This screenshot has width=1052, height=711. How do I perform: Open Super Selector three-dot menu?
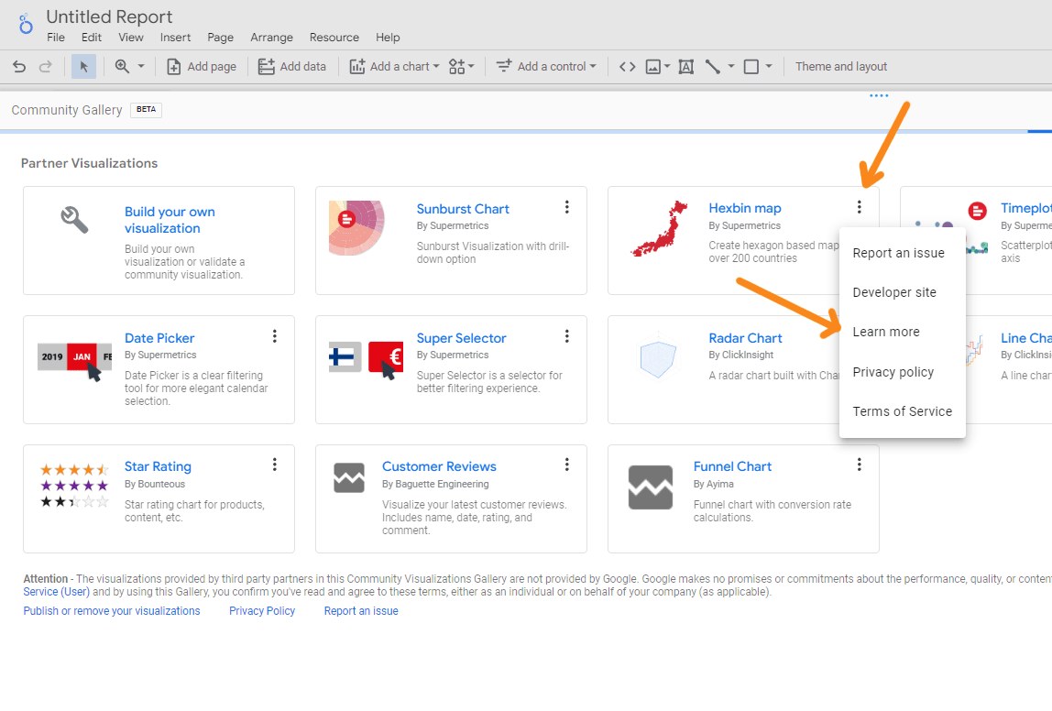click(x=567, y=336)
